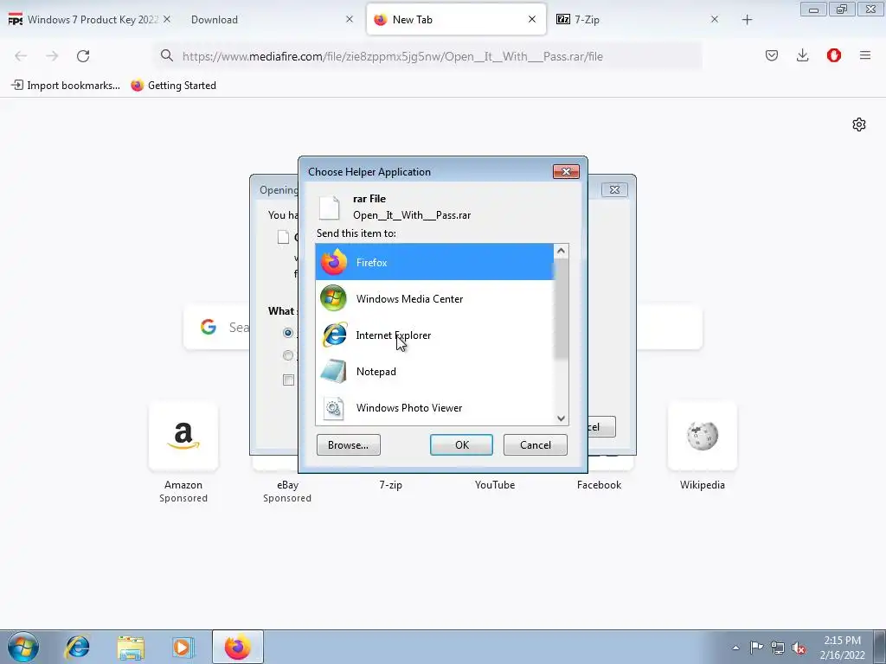886x664 pixels.
Task: Click the application list scrollbar thumb
Action: pyautogui.click(x=561, y=310)
